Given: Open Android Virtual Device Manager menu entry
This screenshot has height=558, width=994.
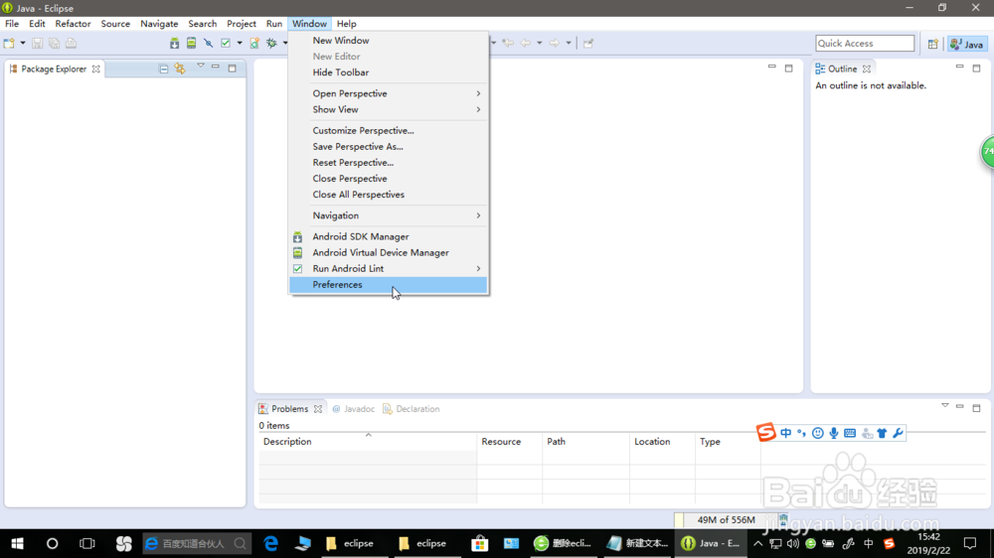Looking at the screenshot, I should (389, 253).
